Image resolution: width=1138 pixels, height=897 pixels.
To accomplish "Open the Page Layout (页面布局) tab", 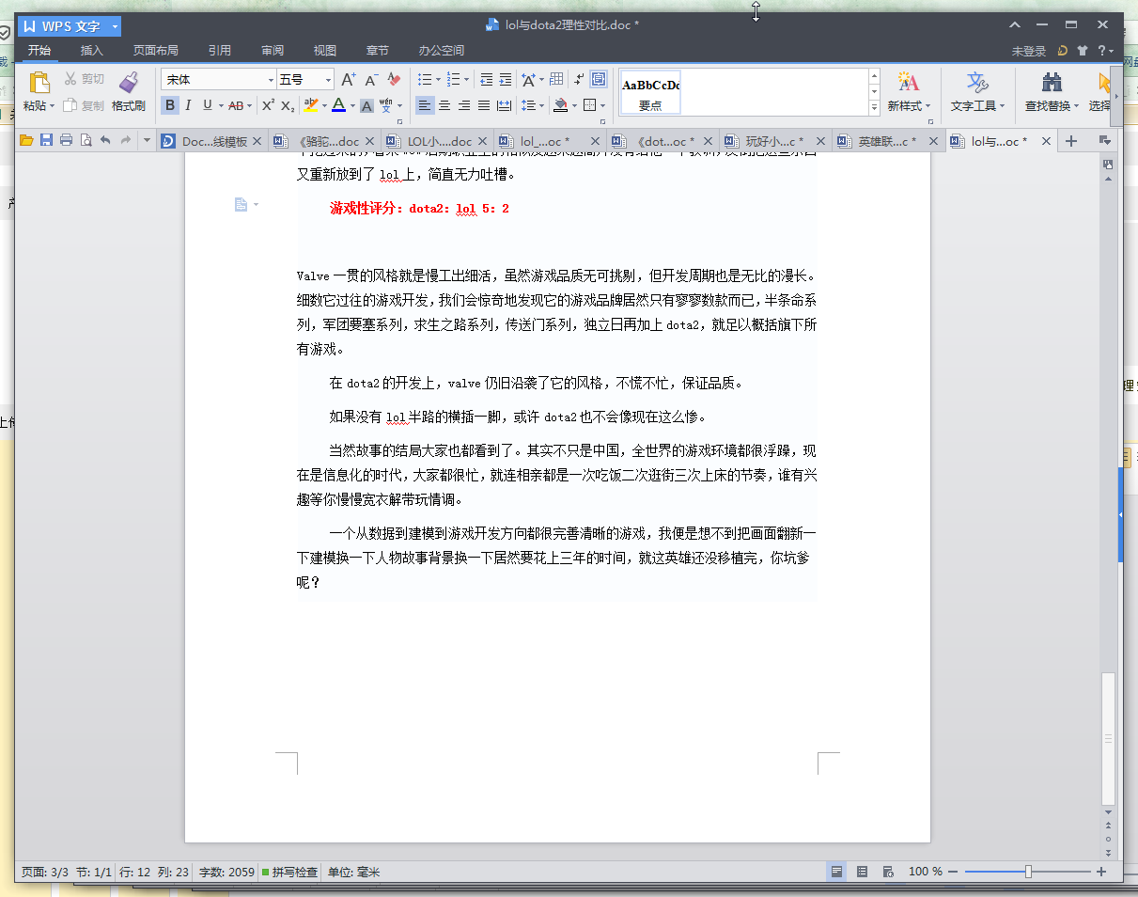I will pyautogui.click(x=155, y=51).
